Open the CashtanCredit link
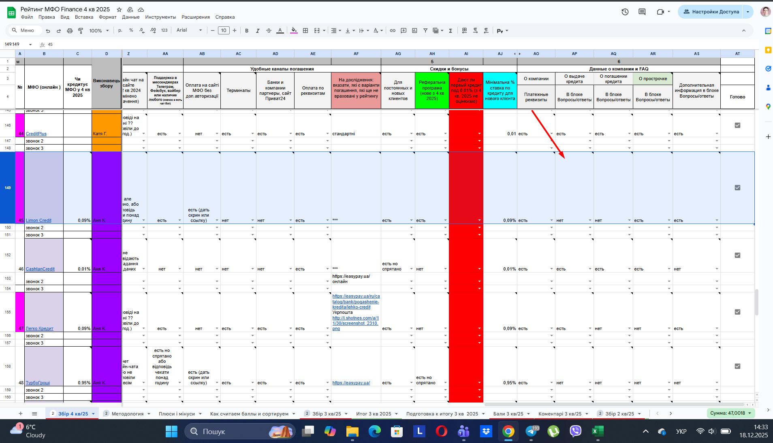The width and height of the screenshot is (773, 443). [x=40, y=269]
